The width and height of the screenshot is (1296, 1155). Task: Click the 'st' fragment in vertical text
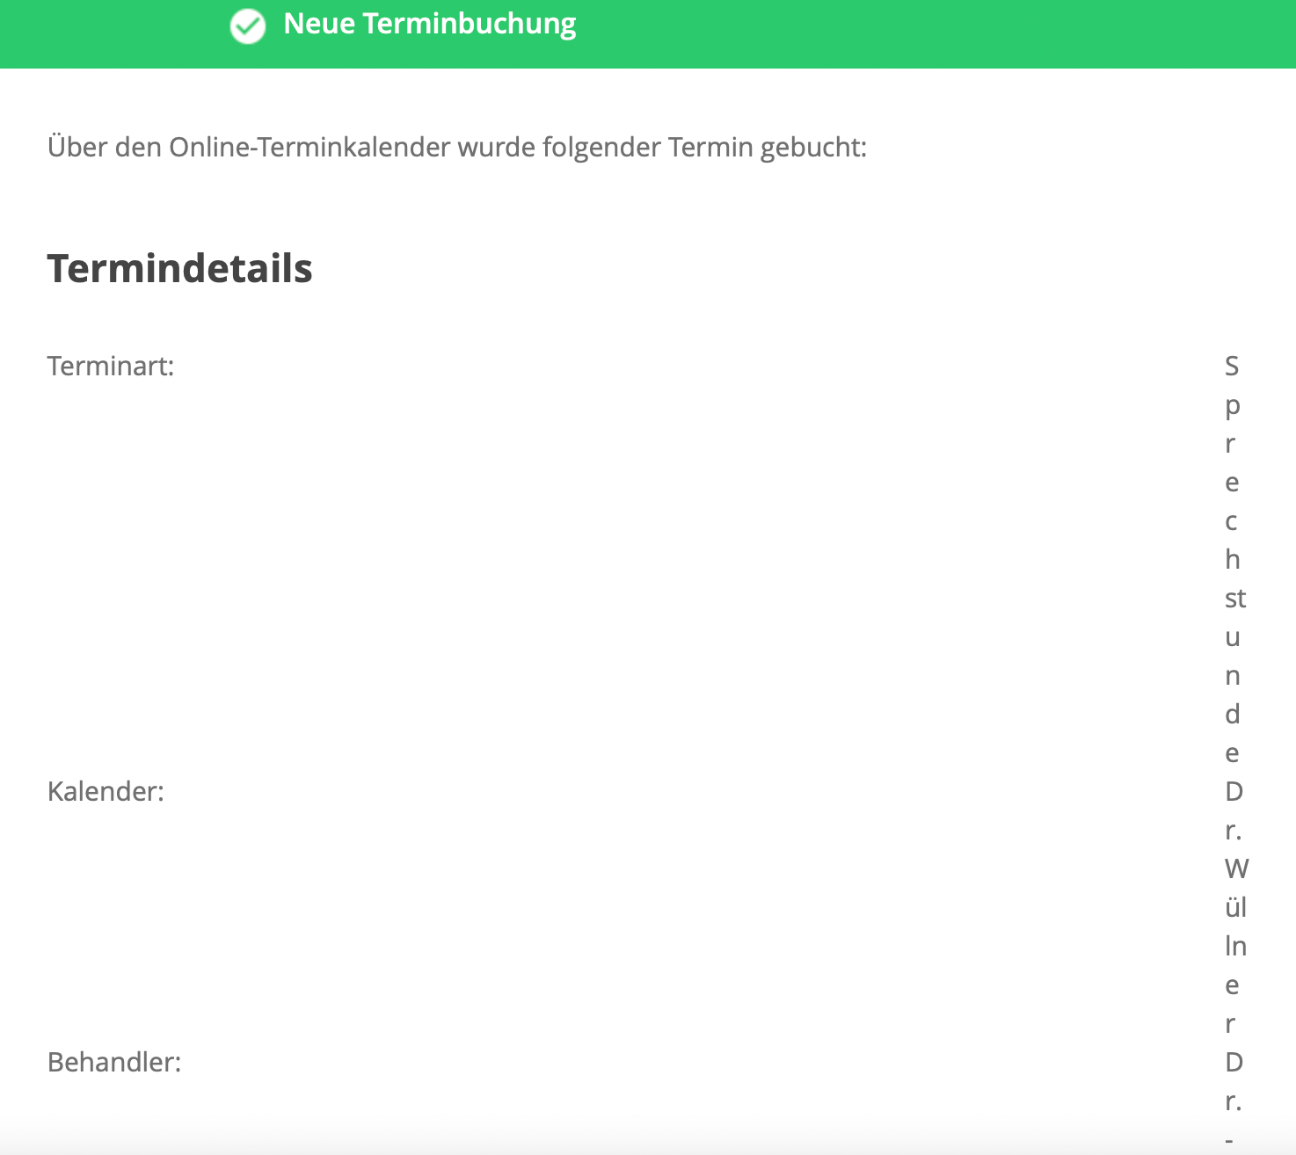[x=1235, y=599]
